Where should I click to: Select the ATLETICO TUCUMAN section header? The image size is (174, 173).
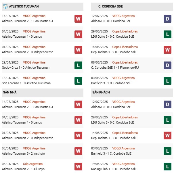click(24, 6)
